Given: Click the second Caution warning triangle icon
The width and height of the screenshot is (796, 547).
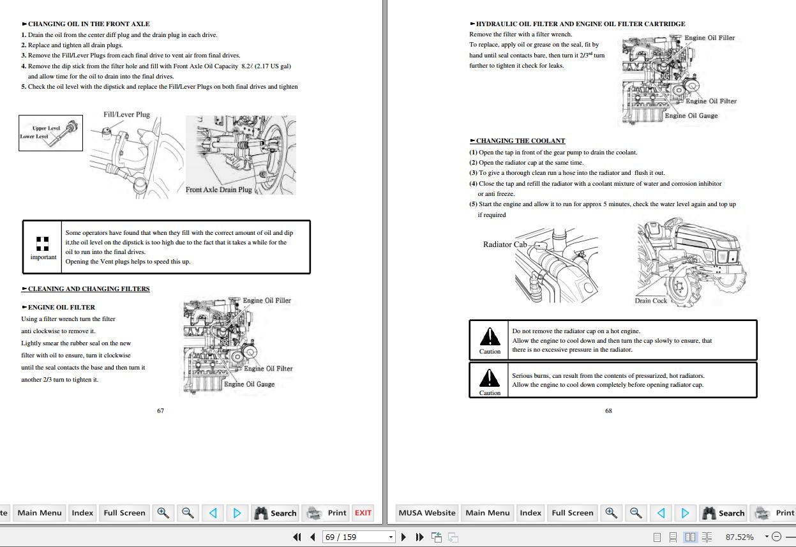Looking at the screenshot, I should (490, 378).
